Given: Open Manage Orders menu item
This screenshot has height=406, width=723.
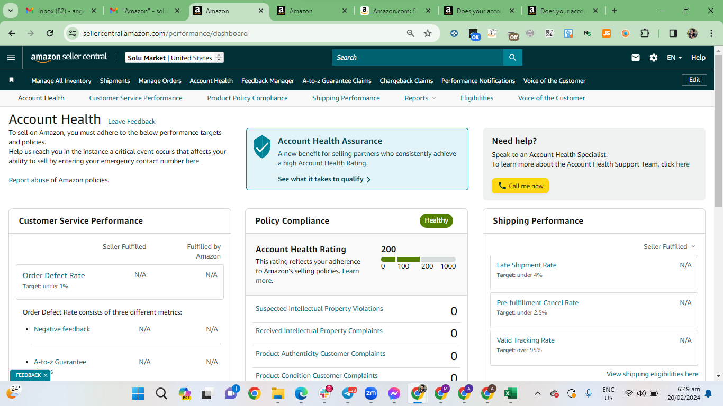Looking at the screenshot, I should (x=160, y=81).
